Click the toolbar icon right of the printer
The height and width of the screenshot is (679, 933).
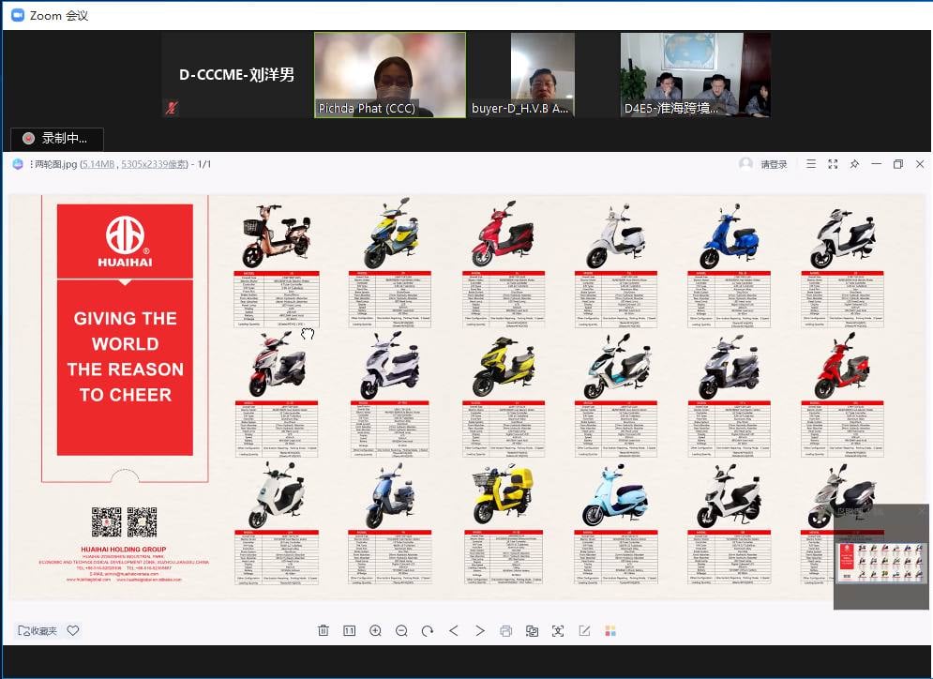tap(532, 631)
